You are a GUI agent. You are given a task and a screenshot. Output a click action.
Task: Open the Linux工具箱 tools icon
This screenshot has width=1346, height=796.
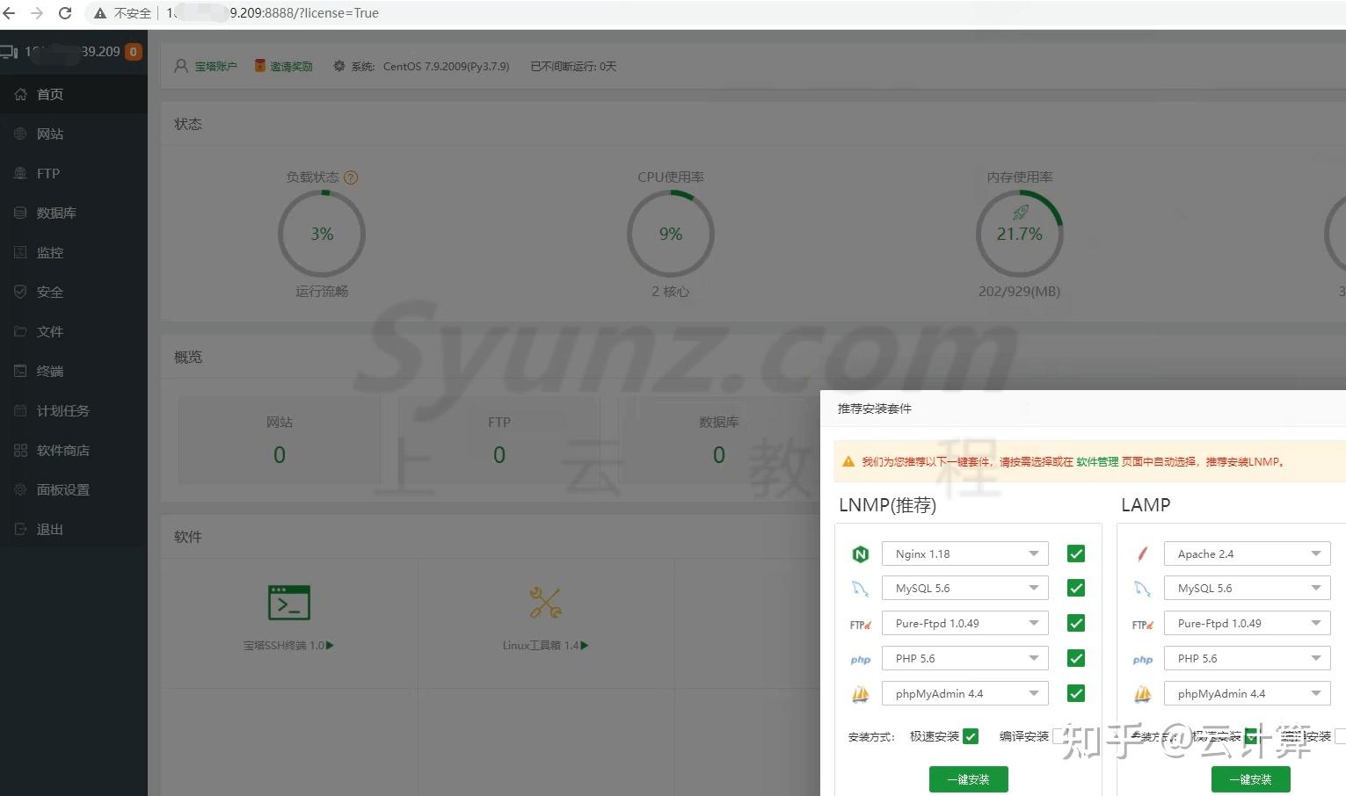546,603
